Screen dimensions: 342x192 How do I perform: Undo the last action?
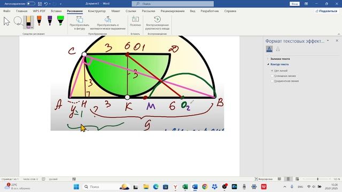click(46, 4)
